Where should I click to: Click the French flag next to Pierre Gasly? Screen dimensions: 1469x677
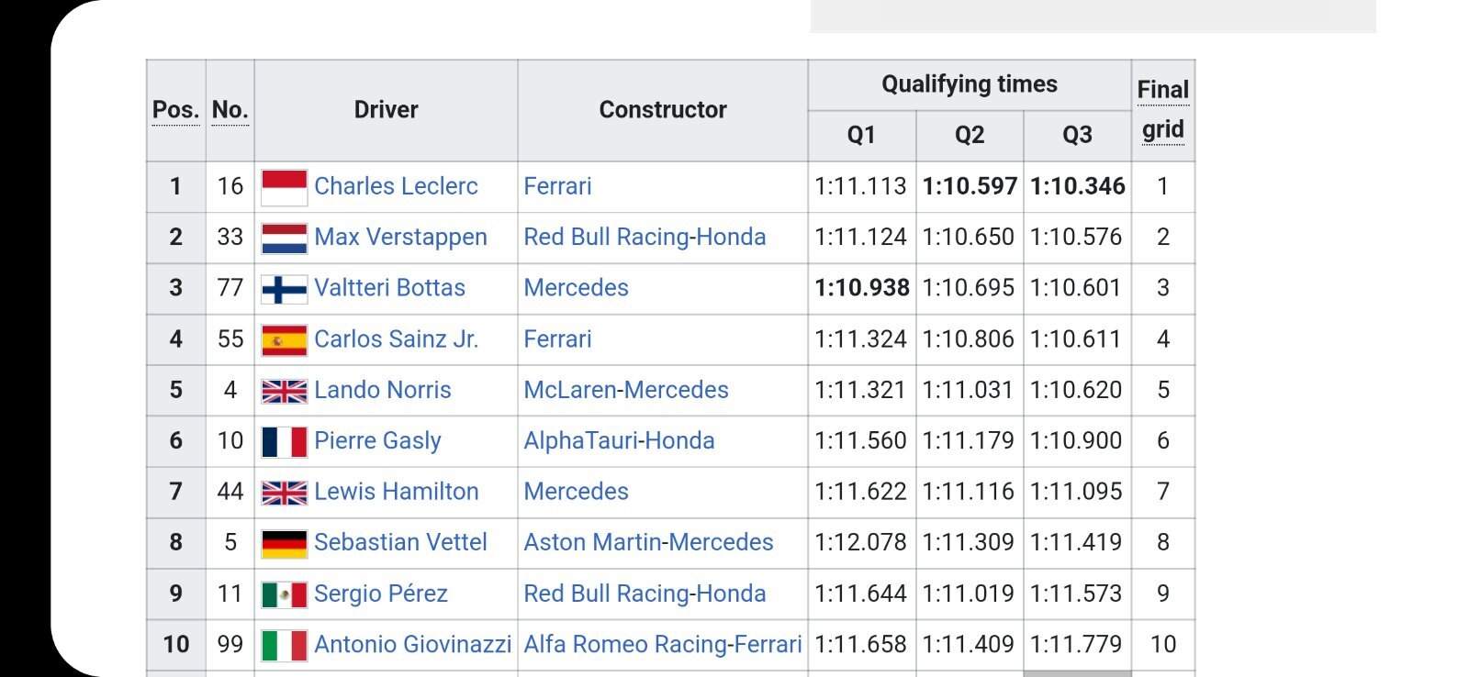pyautogui.click(x=284, y=442)
